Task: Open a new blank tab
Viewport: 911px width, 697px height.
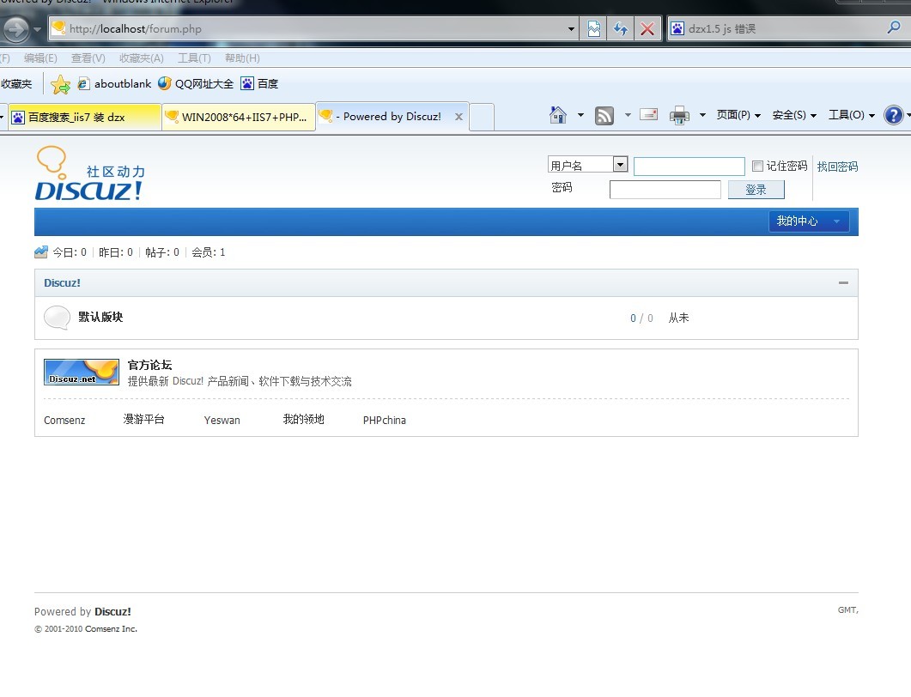Action: pos(482,117)
